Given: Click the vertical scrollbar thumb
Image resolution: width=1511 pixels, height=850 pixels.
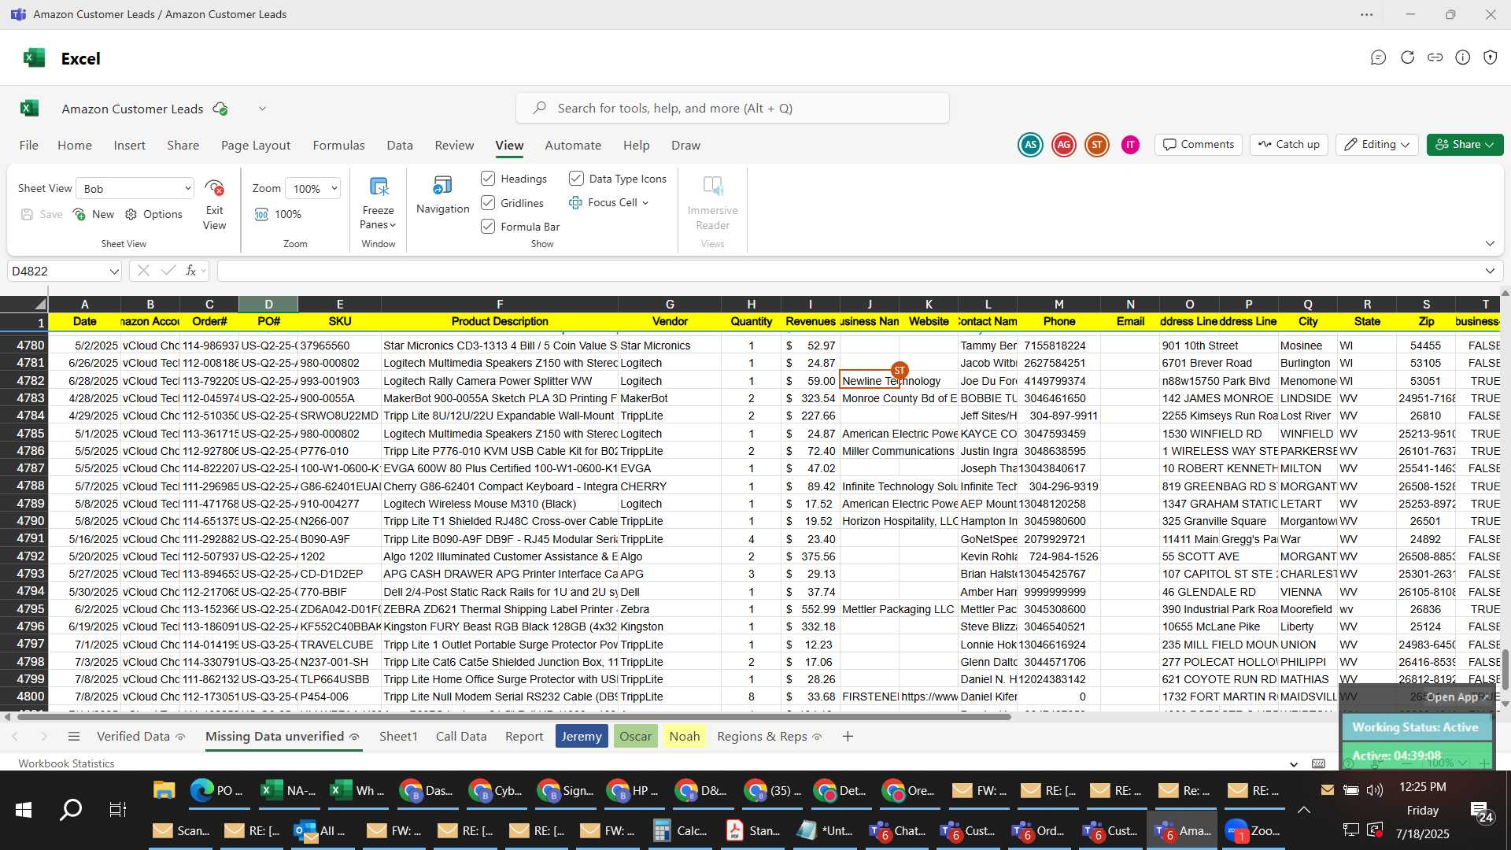Looking at the screenshot, I should click(1505, 670).
